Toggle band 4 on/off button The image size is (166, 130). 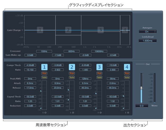[127, 67]
